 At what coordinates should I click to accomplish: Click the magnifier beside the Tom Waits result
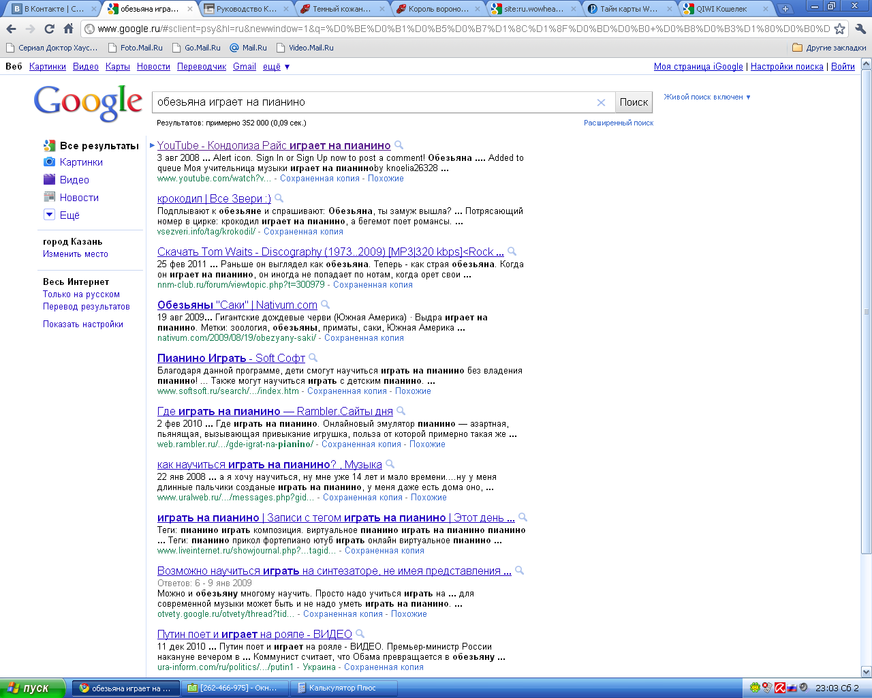512,252
